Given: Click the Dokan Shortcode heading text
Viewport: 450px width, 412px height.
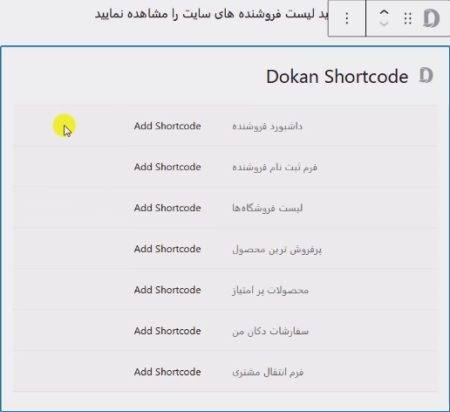Looking at the screenshot, I should 337,77.
